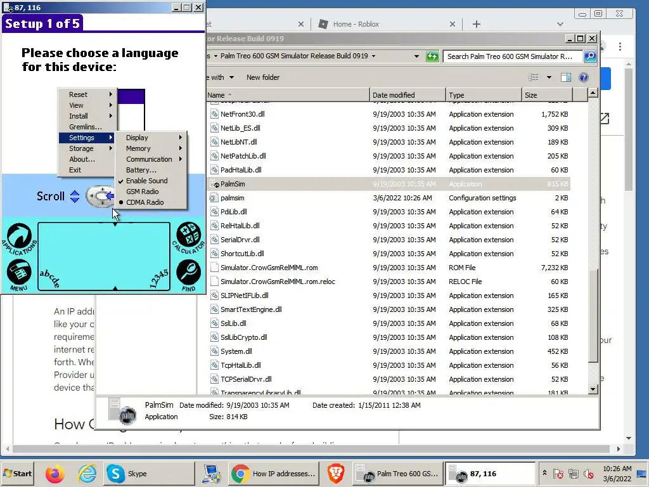Viewport: 649px width, 487px height.
Task: Click the volume muted tray icon
Action: [588, 474]
